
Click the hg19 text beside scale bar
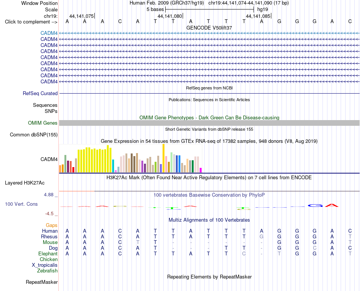(263, 9)
